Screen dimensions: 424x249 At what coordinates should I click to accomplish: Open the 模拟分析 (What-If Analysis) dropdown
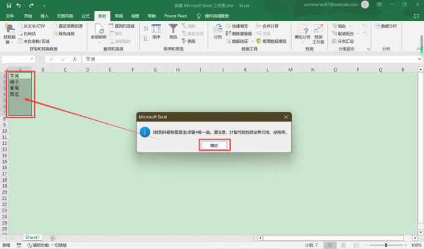(x=302, y=32)
